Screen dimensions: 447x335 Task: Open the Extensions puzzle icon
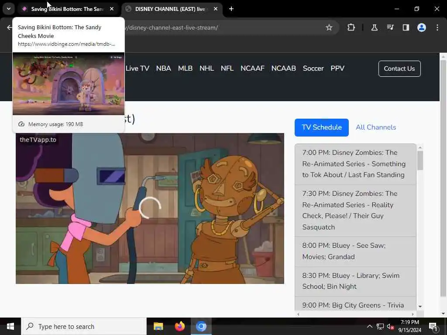click(x=351, y=27)
